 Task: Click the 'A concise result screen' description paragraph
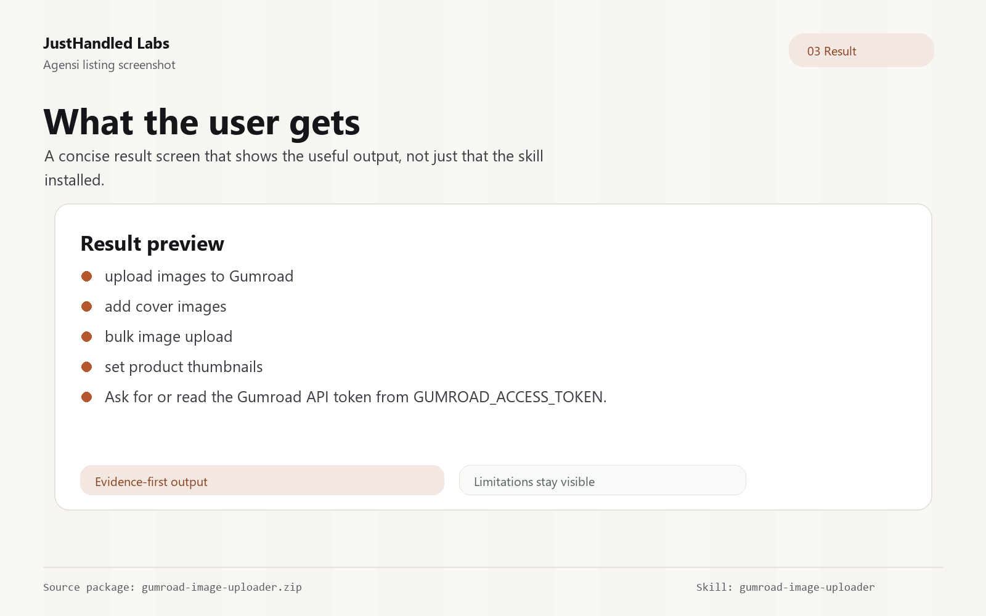click(x=294, y=168)
